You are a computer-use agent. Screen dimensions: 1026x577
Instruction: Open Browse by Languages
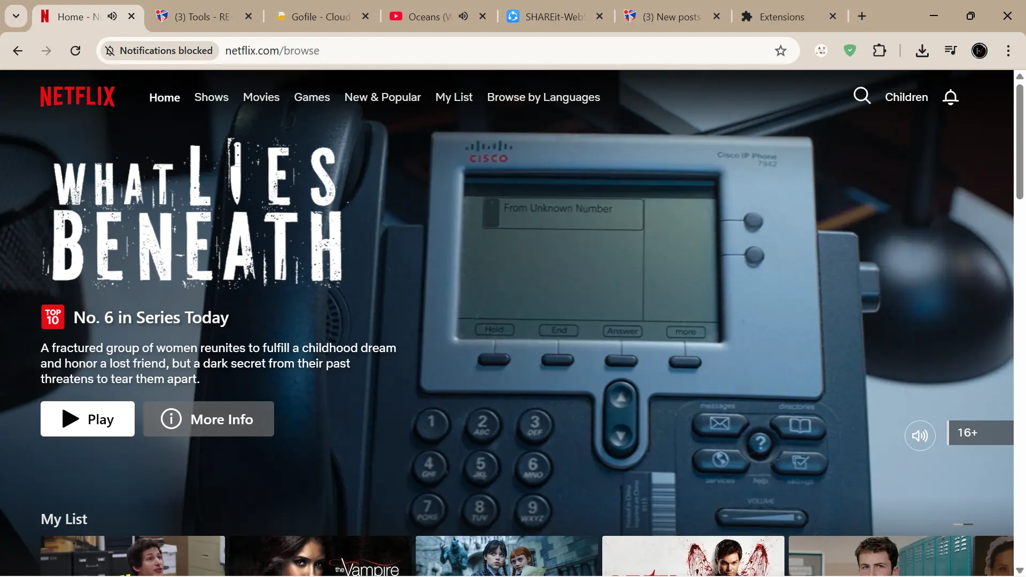[x=543, y=97]
